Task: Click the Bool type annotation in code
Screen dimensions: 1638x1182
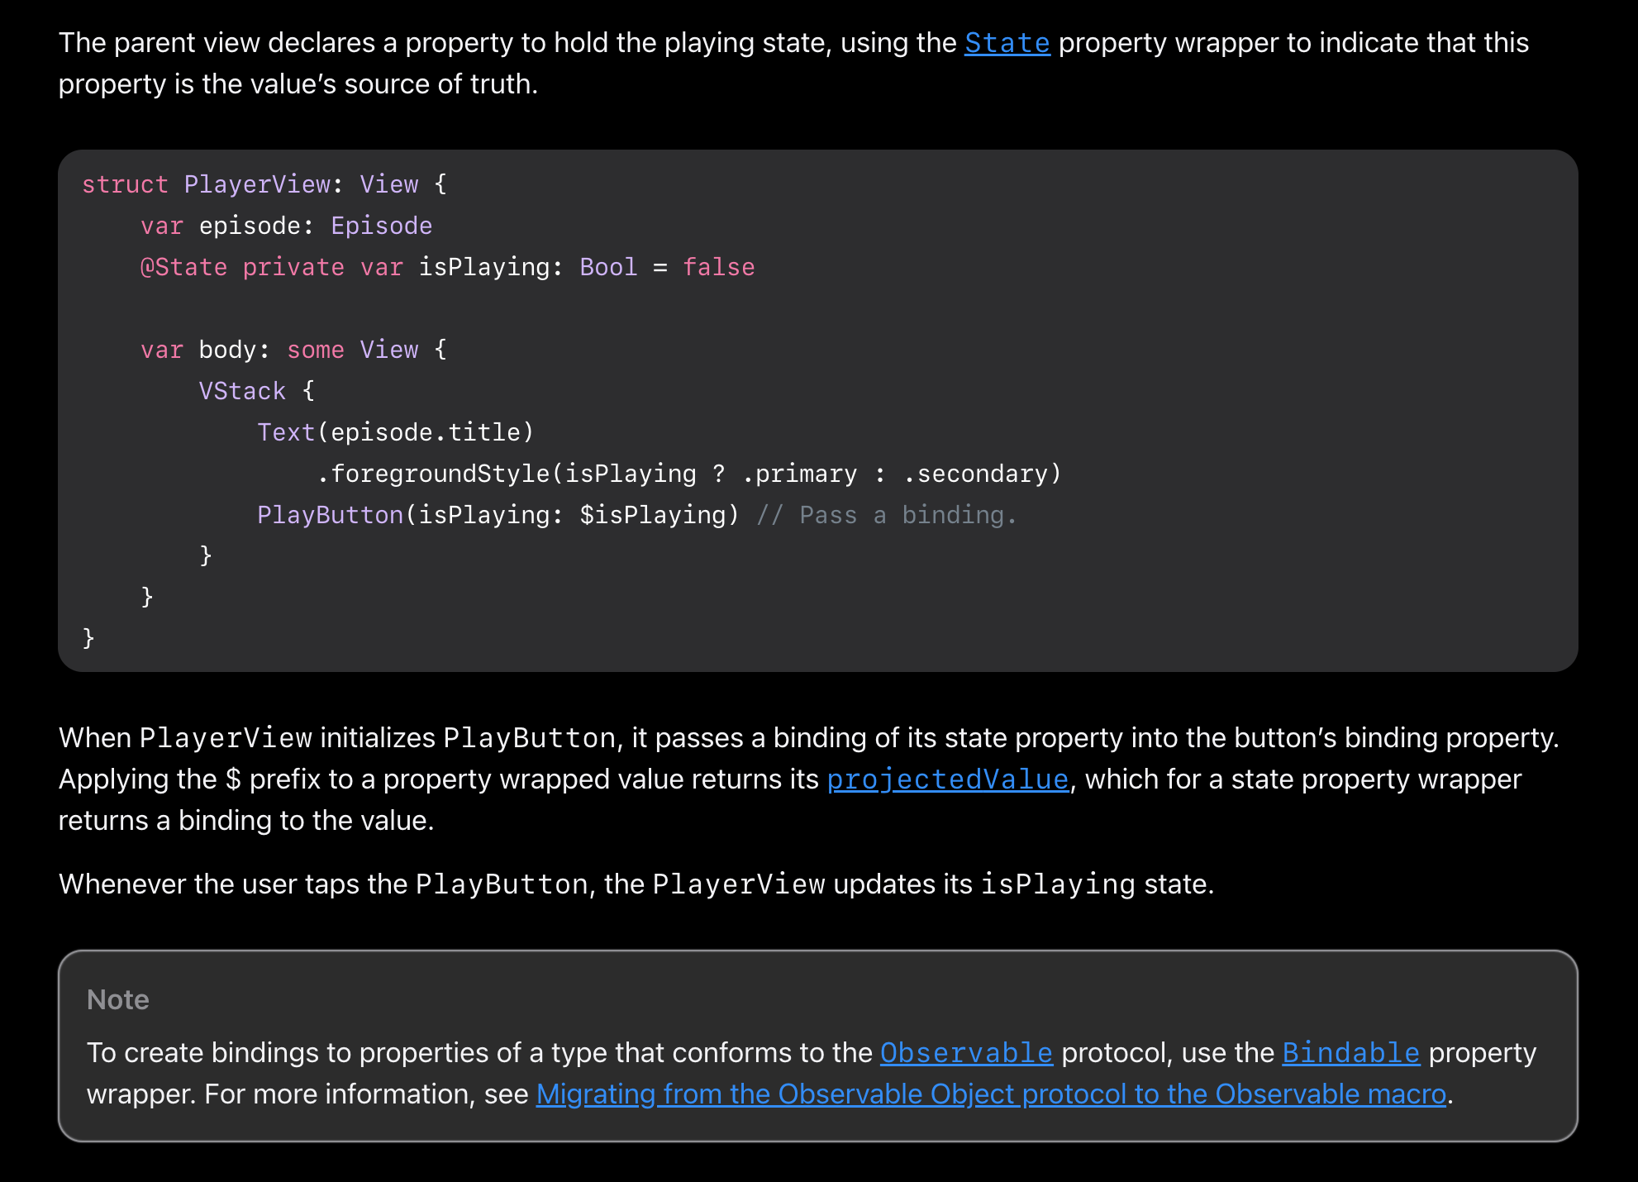Action: pos(608,267)
